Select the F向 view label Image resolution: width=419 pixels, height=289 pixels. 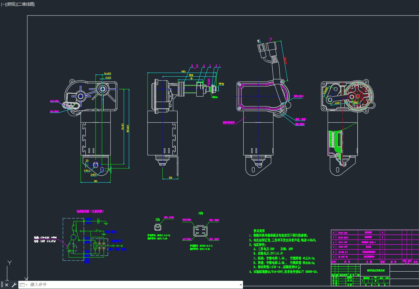pos(201,213)
